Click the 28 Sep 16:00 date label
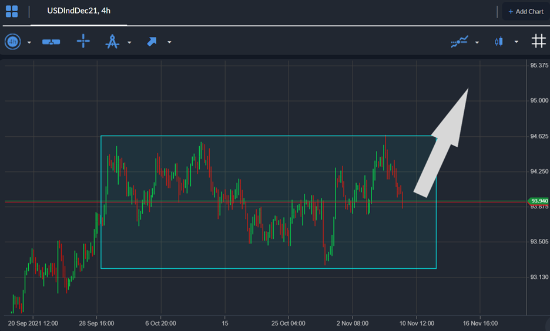The image size is (550, 331). [x=96, y=323]
